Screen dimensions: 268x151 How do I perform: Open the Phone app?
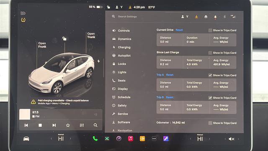(95, 139)
